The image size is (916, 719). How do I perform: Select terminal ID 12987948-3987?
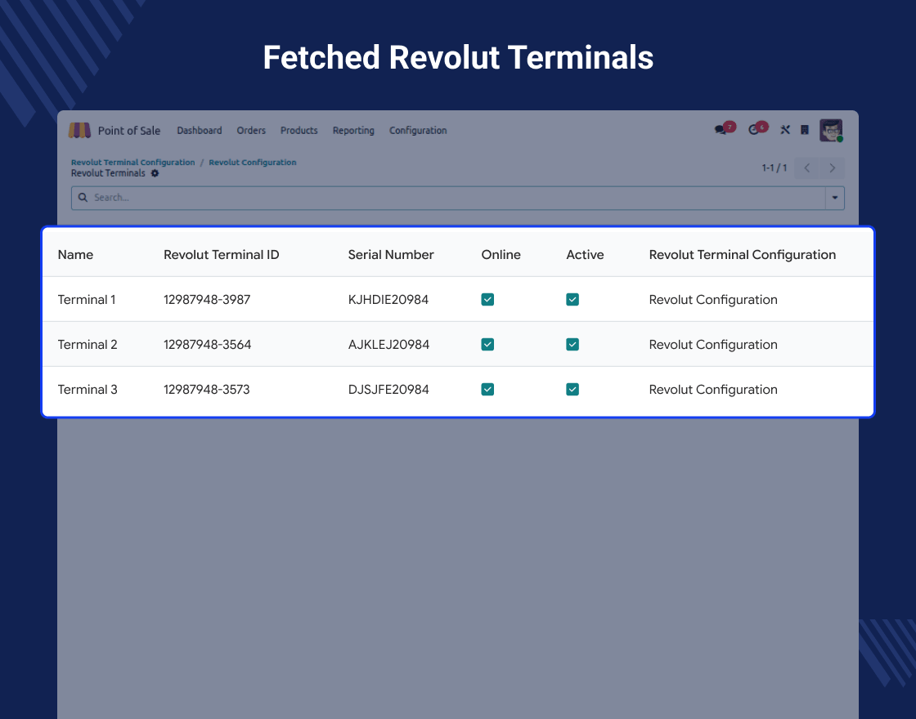point(207,299)
